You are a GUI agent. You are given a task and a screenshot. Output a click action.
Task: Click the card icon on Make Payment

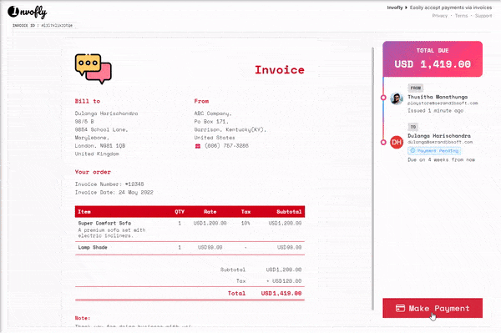pos(400,308)
